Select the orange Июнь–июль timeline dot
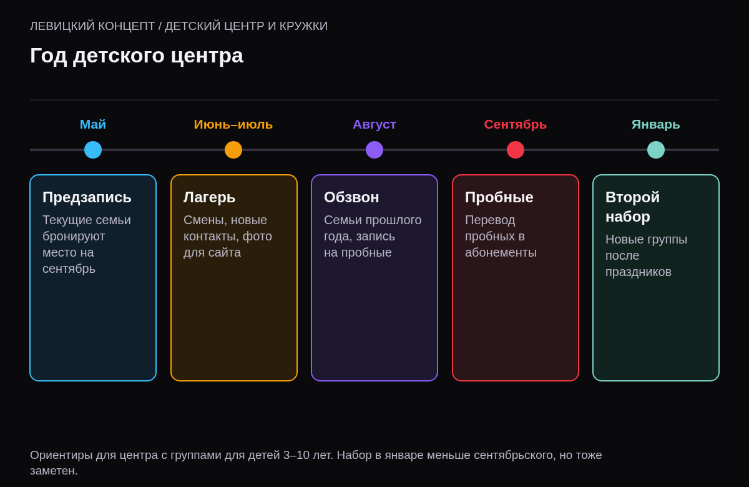Screen dimensions: 749x487 (x=233, y=150)
